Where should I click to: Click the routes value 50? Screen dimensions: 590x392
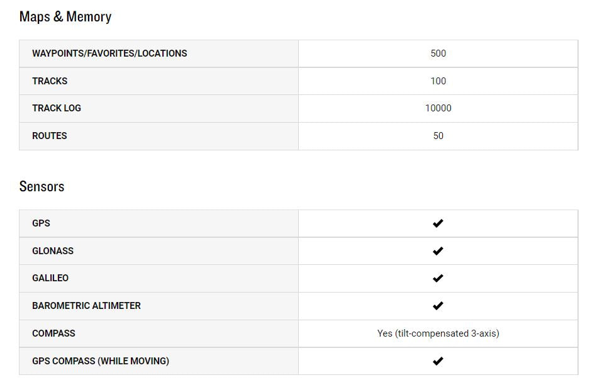coord(438,136)
